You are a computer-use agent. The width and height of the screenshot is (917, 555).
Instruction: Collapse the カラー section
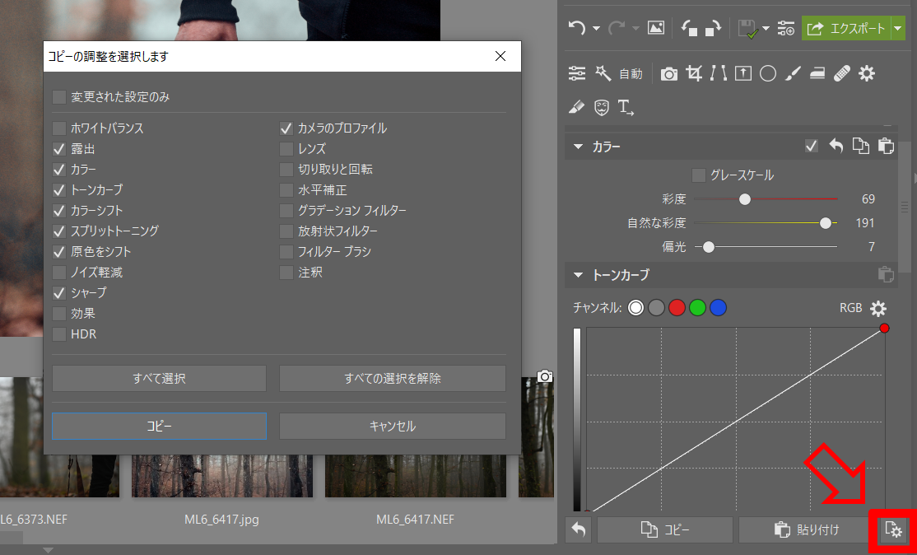(x=579, y=147)
